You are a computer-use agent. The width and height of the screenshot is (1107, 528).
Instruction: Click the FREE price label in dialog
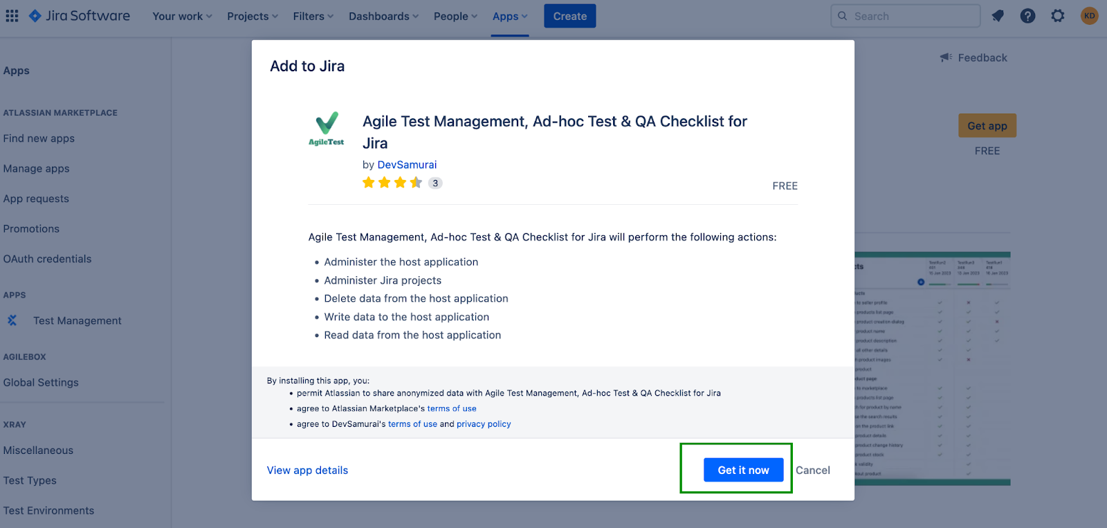(785, 186)
